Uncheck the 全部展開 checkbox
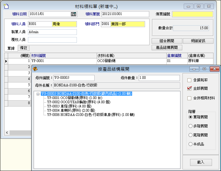The height and width of the screenshot is (171, 221). (x=189, y=89)
